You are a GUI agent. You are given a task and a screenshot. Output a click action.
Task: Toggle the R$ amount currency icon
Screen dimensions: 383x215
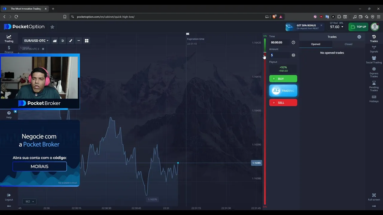tap(293, 55)
